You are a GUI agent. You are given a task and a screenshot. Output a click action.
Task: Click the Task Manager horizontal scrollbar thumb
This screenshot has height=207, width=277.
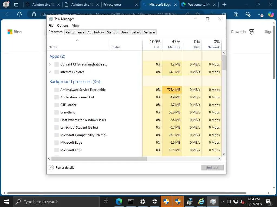point(99,158)
